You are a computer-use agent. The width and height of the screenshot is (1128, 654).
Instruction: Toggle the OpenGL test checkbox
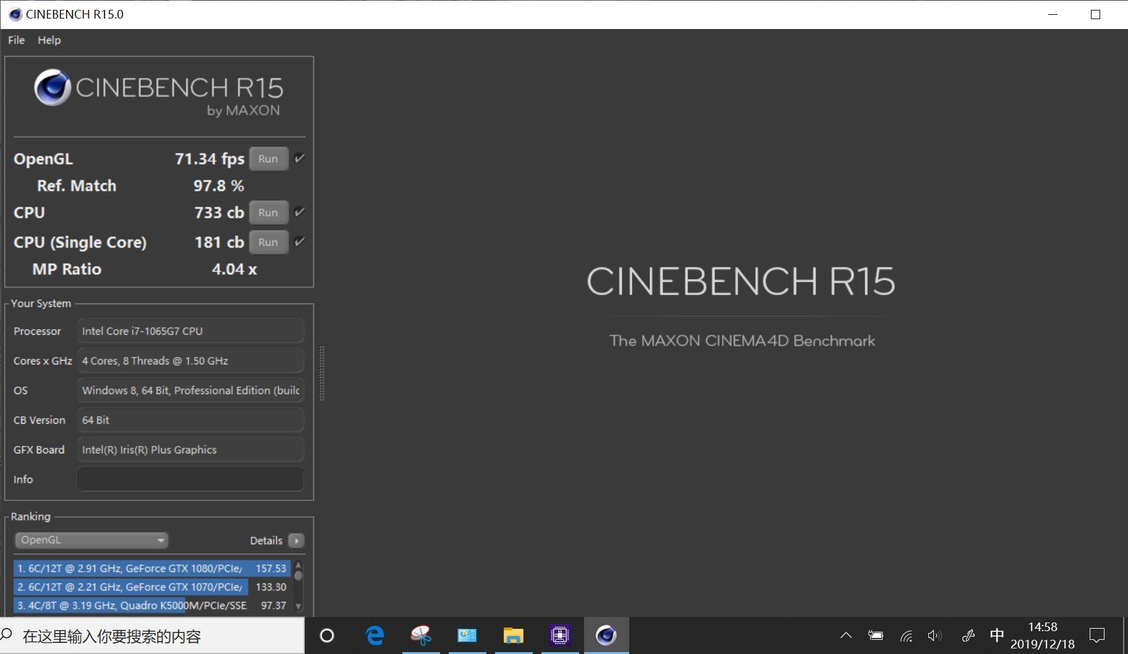pyautogui.click(x=299, y=159)
